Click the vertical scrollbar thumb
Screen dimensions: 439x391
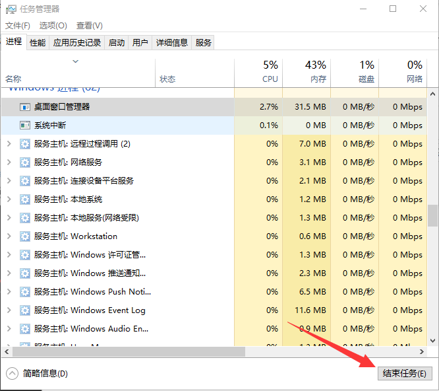point(432,215)
